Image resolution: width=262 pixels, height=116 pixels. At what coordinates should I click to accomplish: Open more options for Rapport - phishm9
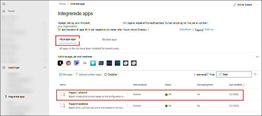coord(127,94)
